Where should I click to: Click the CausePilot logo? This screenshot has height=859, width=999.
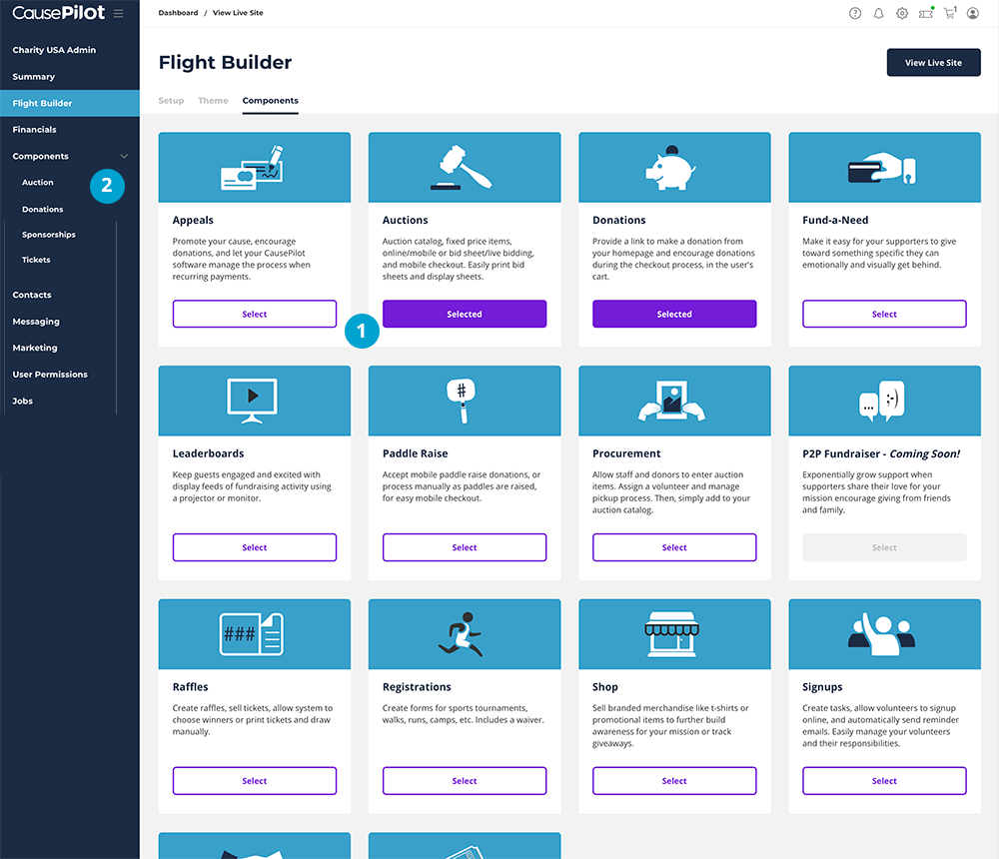pos(59,13)
